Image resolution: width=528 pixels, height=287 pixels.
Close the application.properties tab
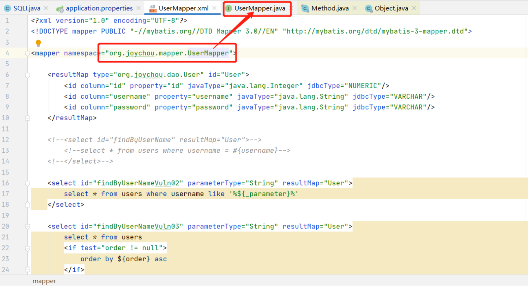pos(138,8)
